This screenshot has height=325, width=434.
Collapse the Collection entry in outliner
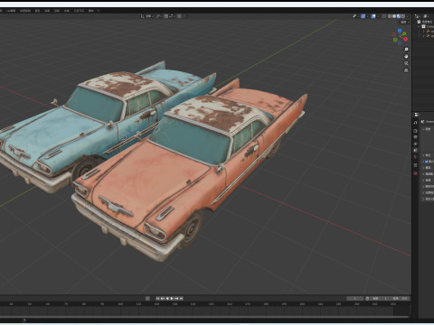pyautogui.click(x=419, y=26)
